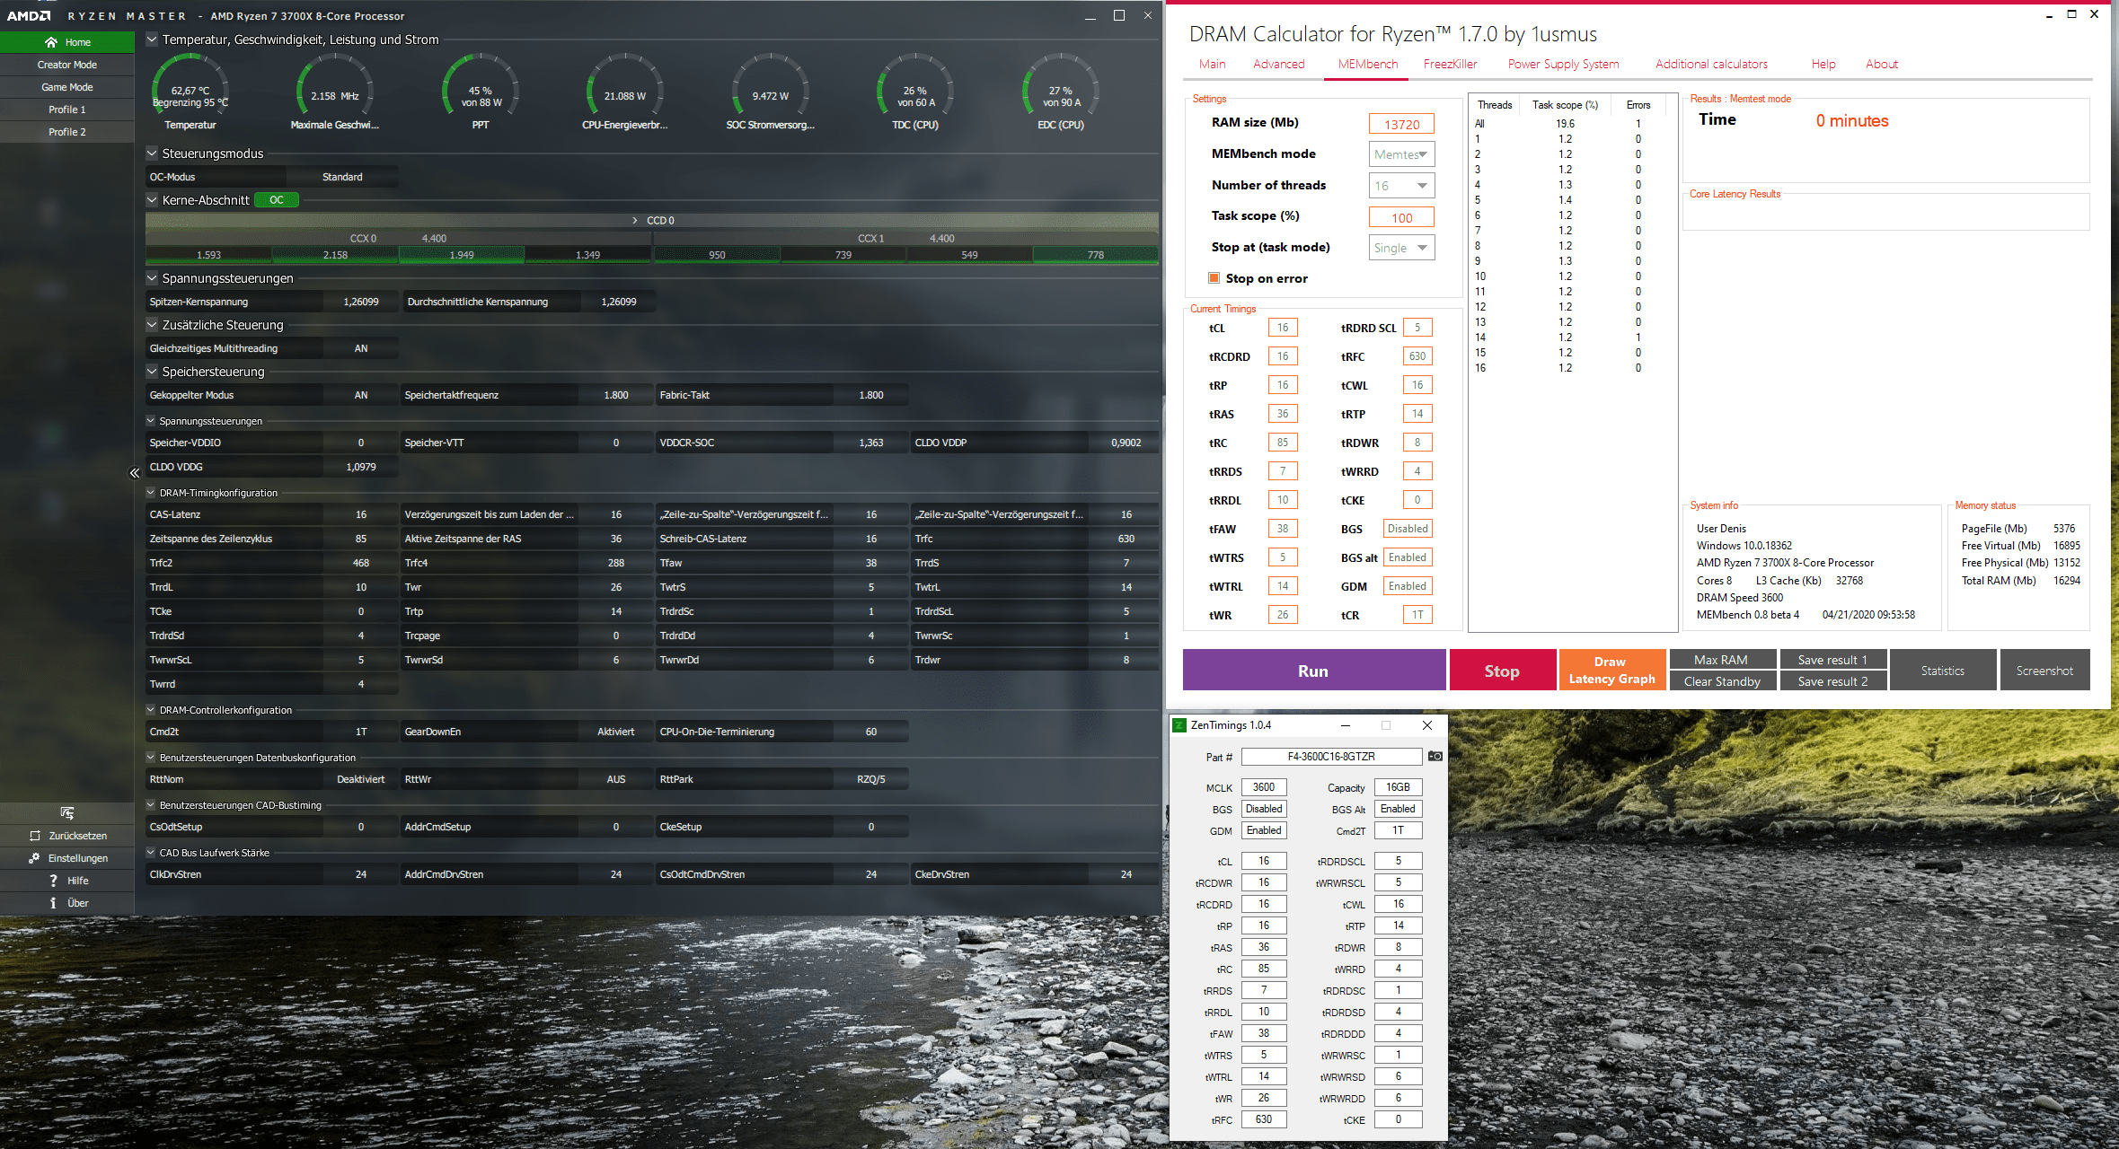Click the red Stop button

(x=1502, y=670)
